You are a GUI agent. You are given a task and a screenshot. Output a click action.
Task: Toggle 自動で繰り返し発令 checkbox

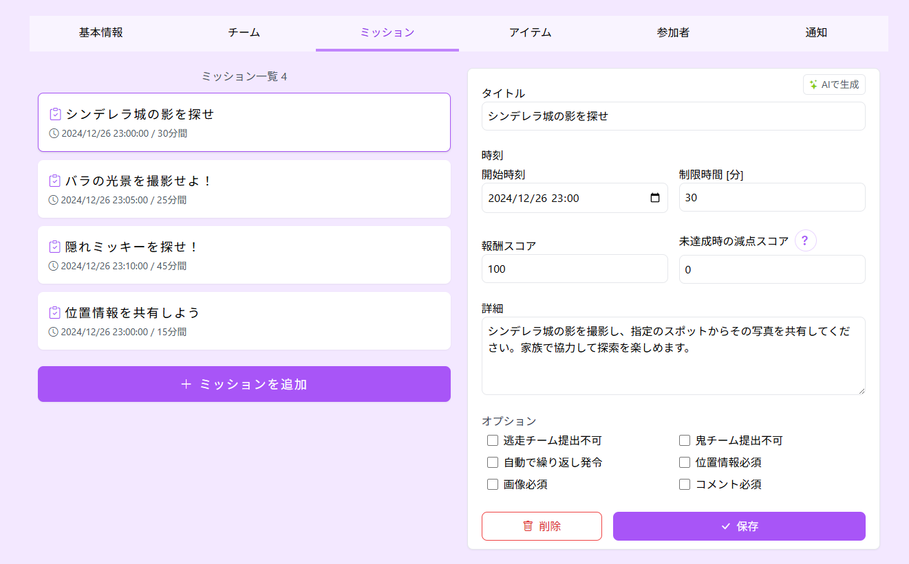[493, 462]
